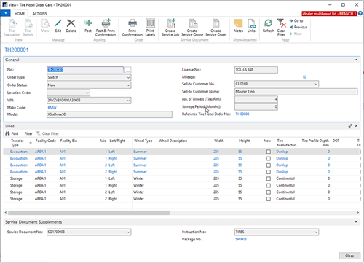Click the horizontal scrollbar in Lines
This screenshot has height=263, width=364.
(x=89, y=213)
